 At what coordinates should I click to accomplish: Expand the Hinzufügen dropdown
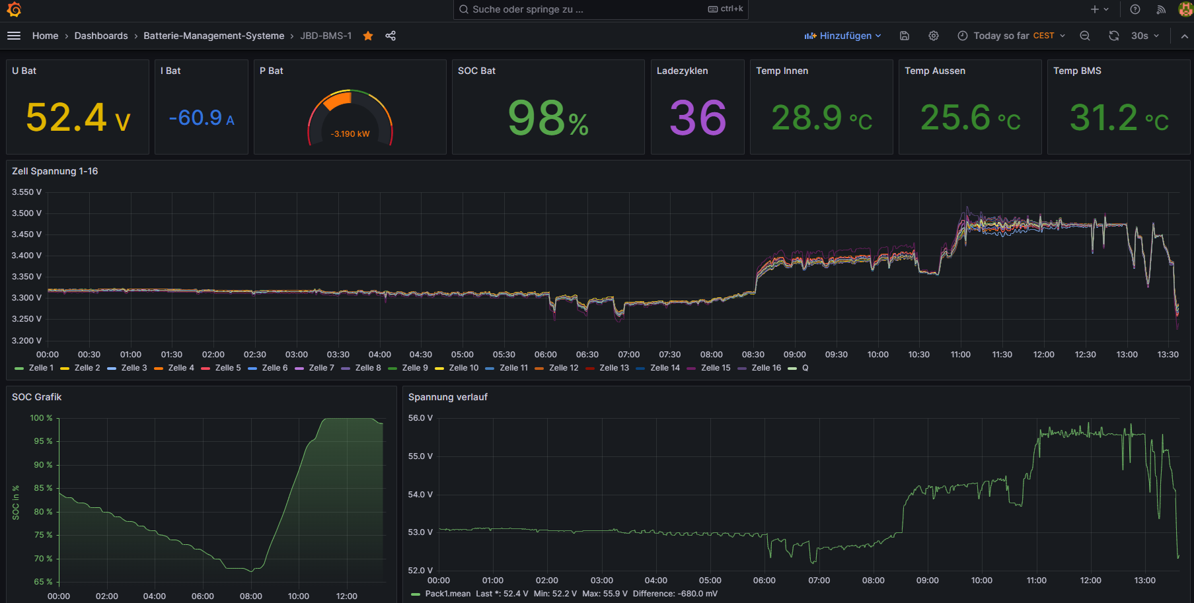click(x=842, y=36)
